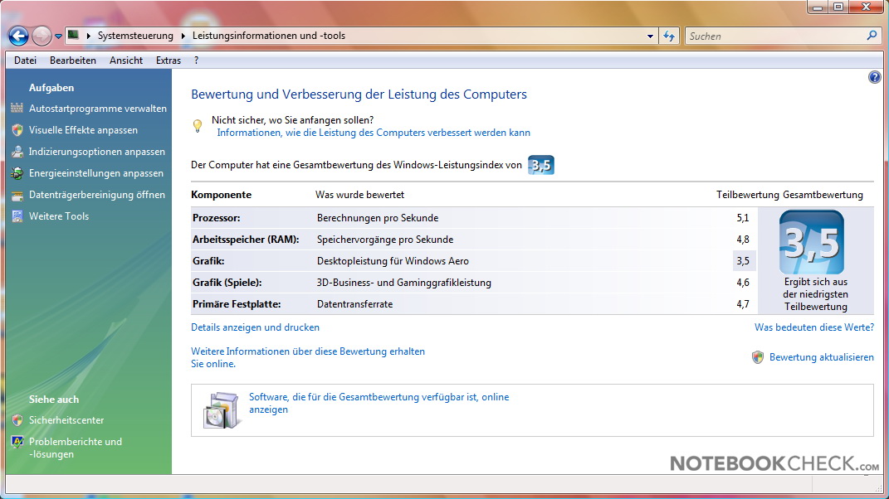Click the Grafik (Spiele) score 4,6
The height and width of the screenshot is (499, 889).
click(x=743, y=282)
